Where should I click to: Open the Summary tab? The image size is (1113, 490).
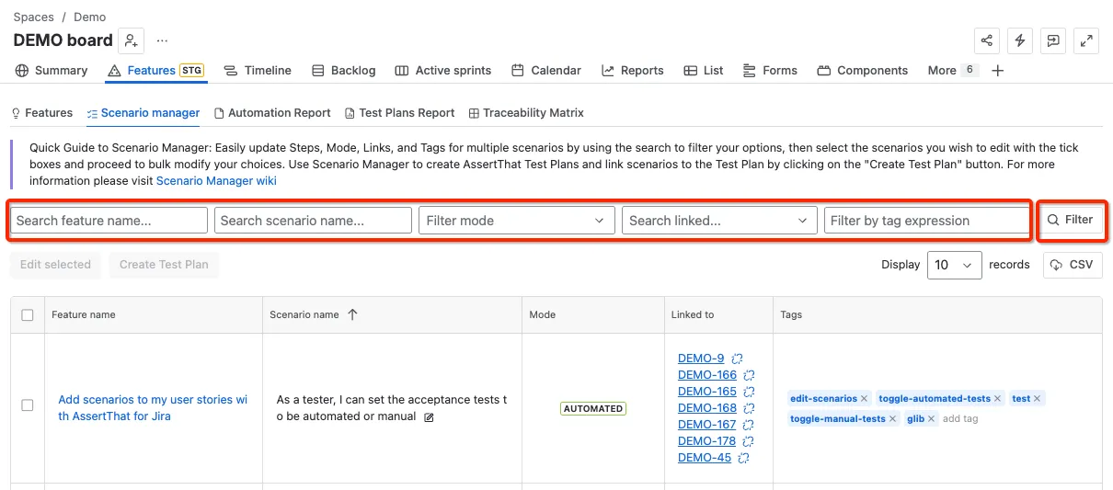click(x=52, y=71)
